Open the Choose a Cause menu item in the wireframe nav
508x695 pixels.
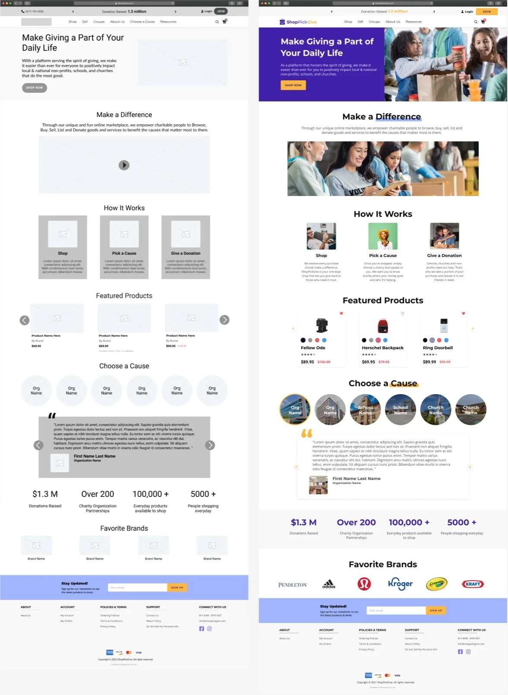[x=142, y=22]
